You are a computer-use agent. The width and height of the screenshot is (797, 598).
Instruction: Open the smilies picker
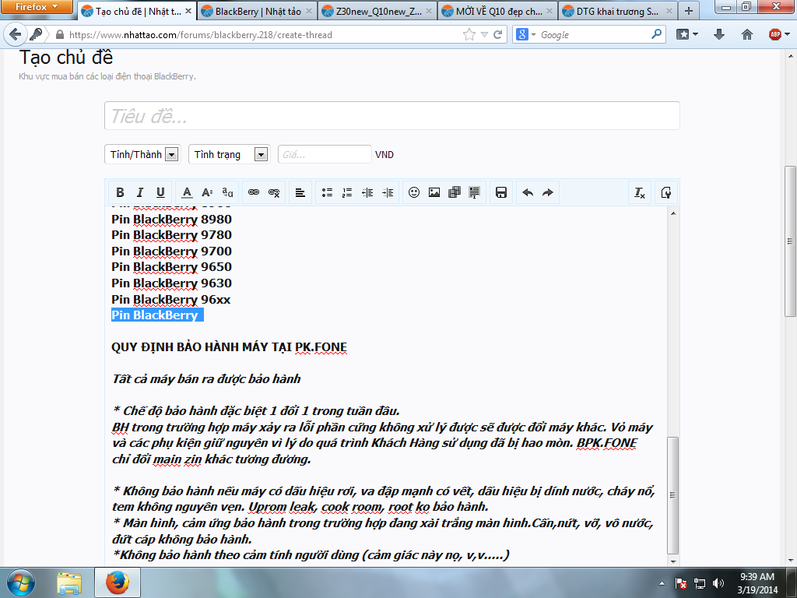pyautogui.click(x=414, y=192)
